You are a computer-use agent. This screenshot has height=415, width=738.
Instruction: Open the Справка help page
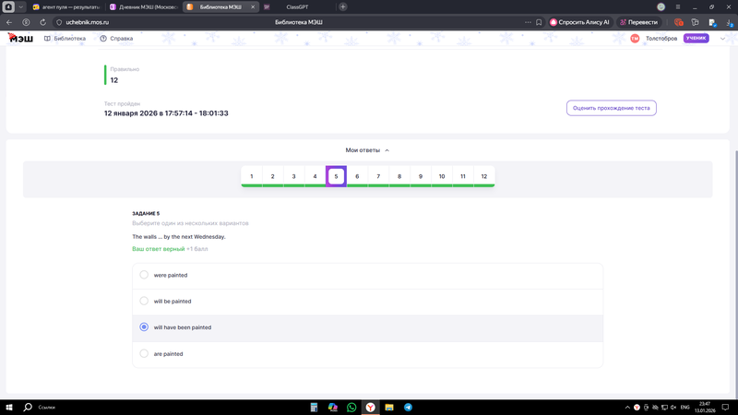tap(116, 39)
